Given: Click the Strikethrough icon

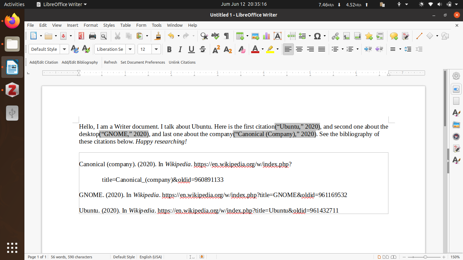Looking at the screenshot, I should pos(203,49).
